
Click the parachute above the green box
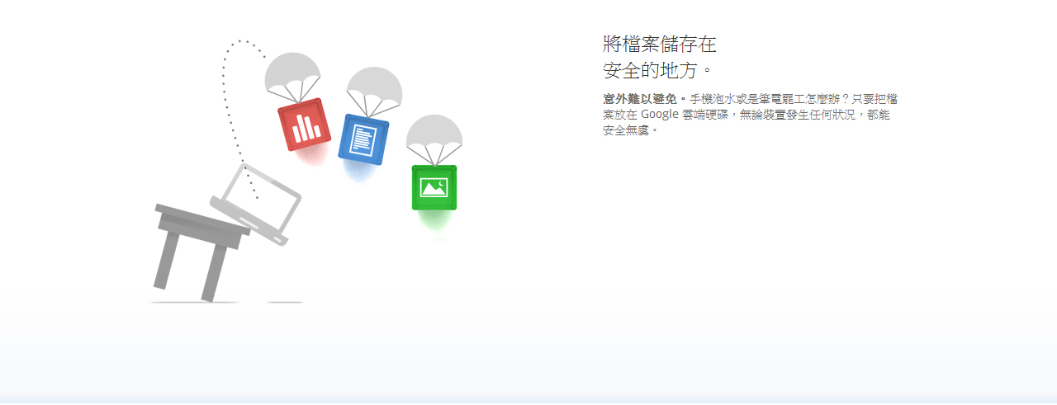(434, 139)
